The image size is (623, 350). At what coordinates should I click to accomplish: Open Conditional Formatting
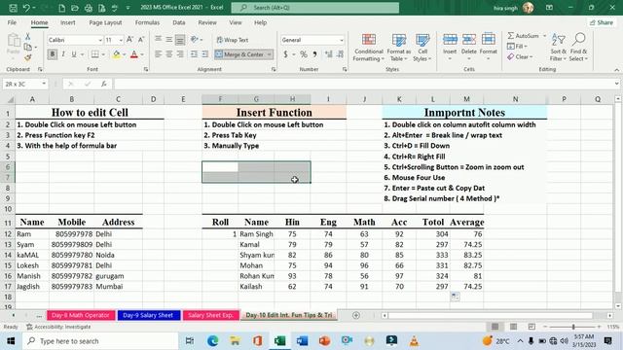369,48
